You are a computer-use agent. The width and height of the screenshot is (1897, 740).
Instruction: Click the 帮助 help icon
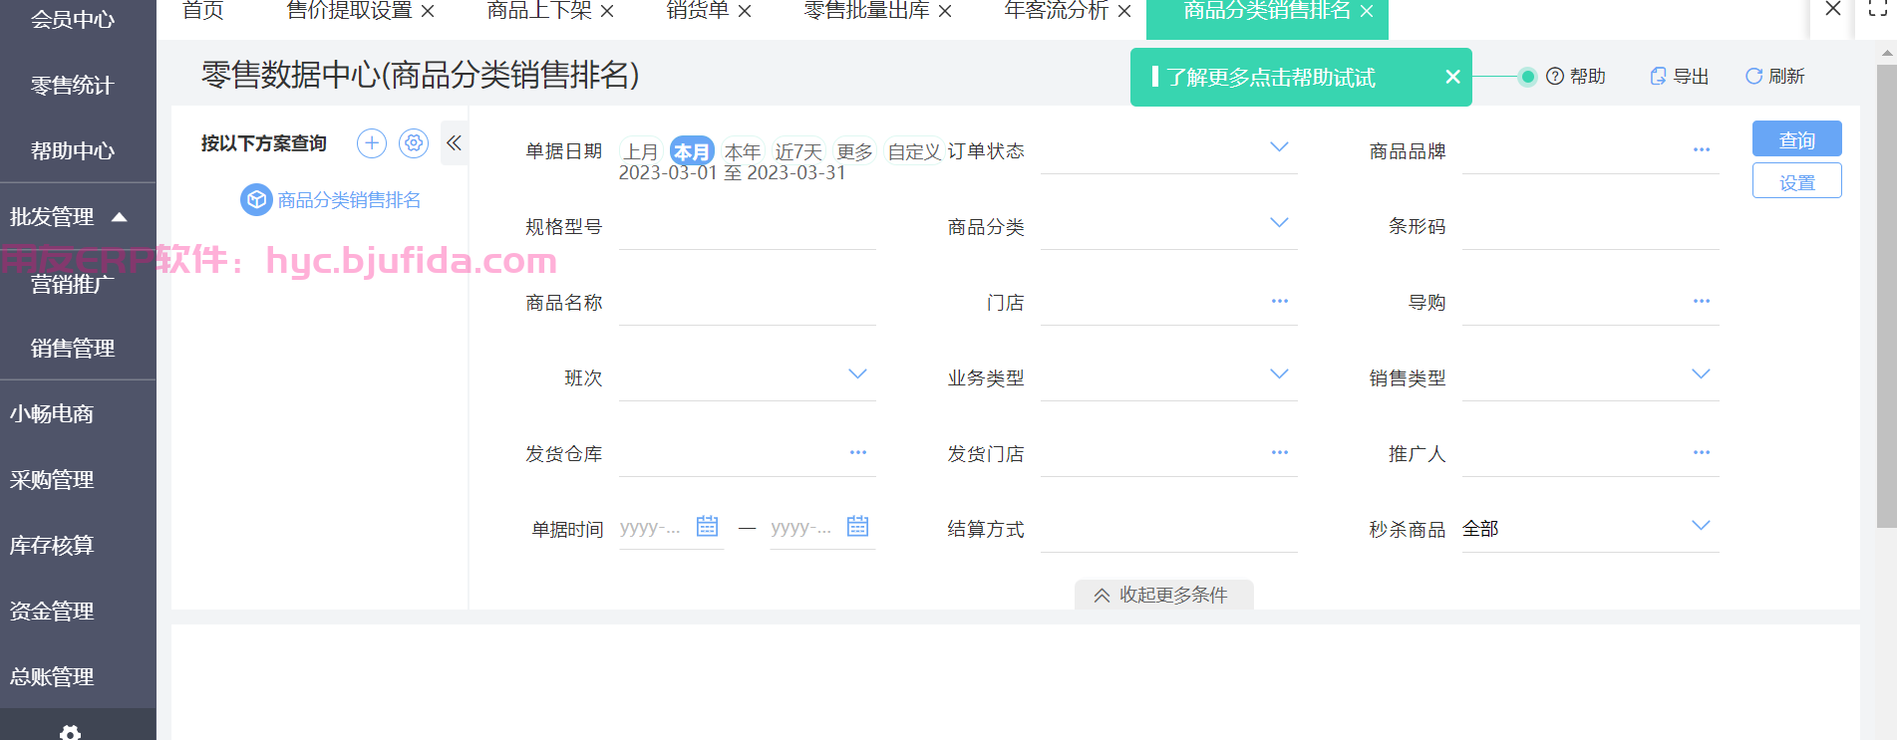pyautogui.click(x=1554, y=77)
